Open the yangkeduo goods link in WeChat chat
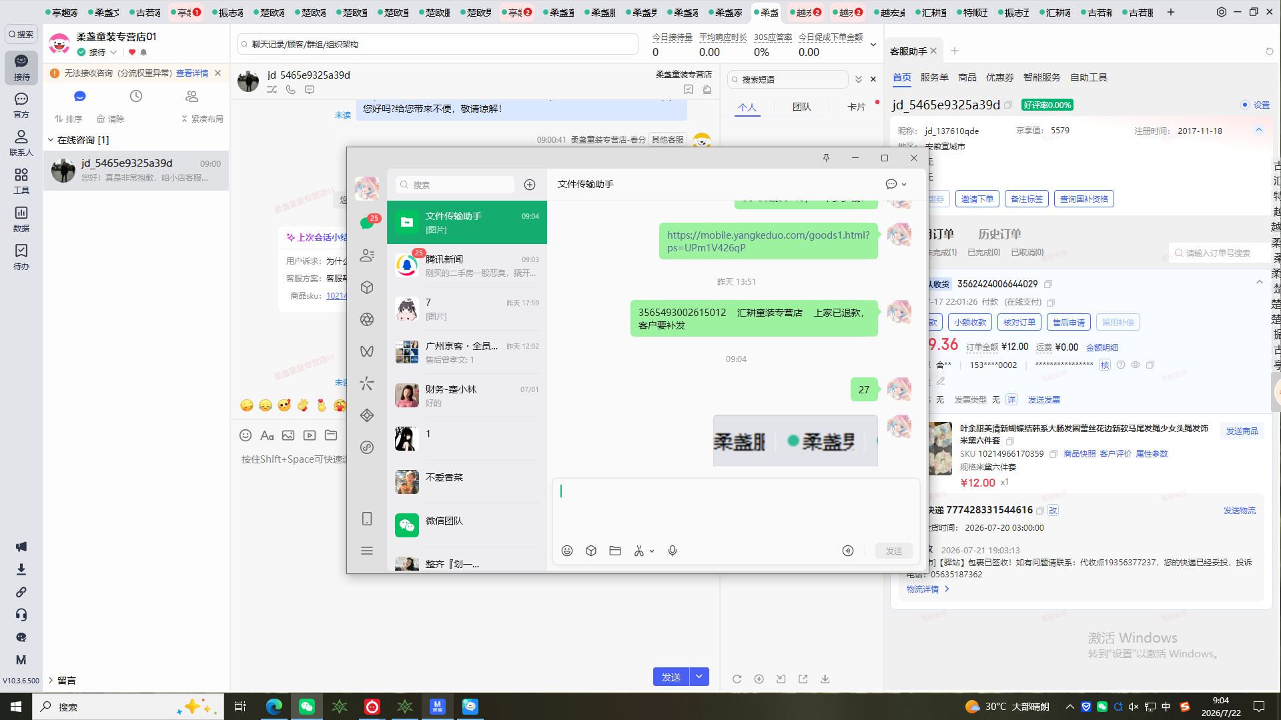Viewport: 1281px width, 720px height. click(769, 241)
